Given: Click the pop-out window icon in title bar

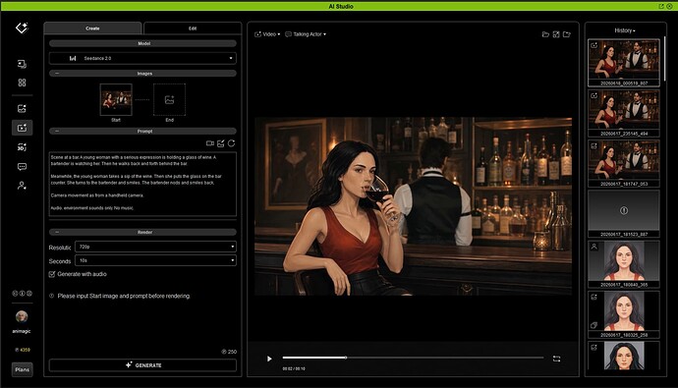Looking at the screenshot, I should (x=661, y=6).
